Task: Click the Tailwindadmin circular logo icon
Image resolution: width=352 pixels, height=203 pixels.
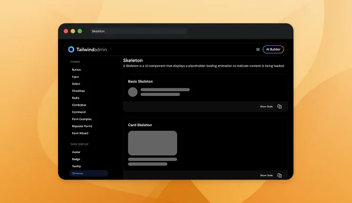Action: [71, 50]
